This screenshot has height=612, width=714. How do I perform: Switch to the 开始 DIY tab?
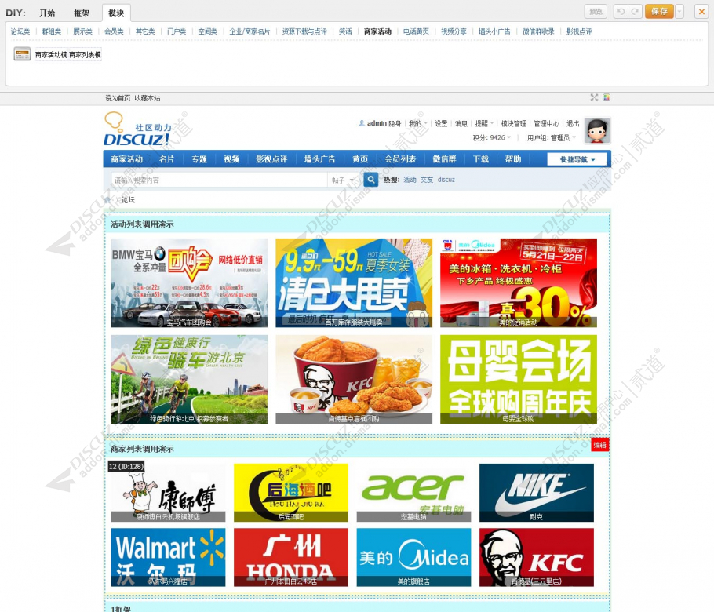point(47,13)
